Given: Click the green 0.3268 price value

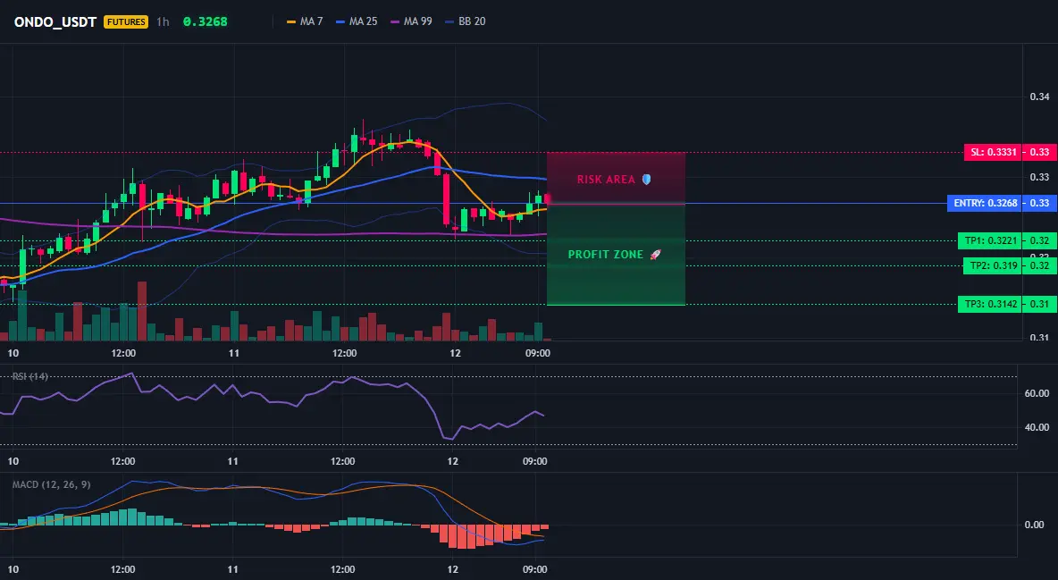Looking at the screenshot, I should pos(206,21).
